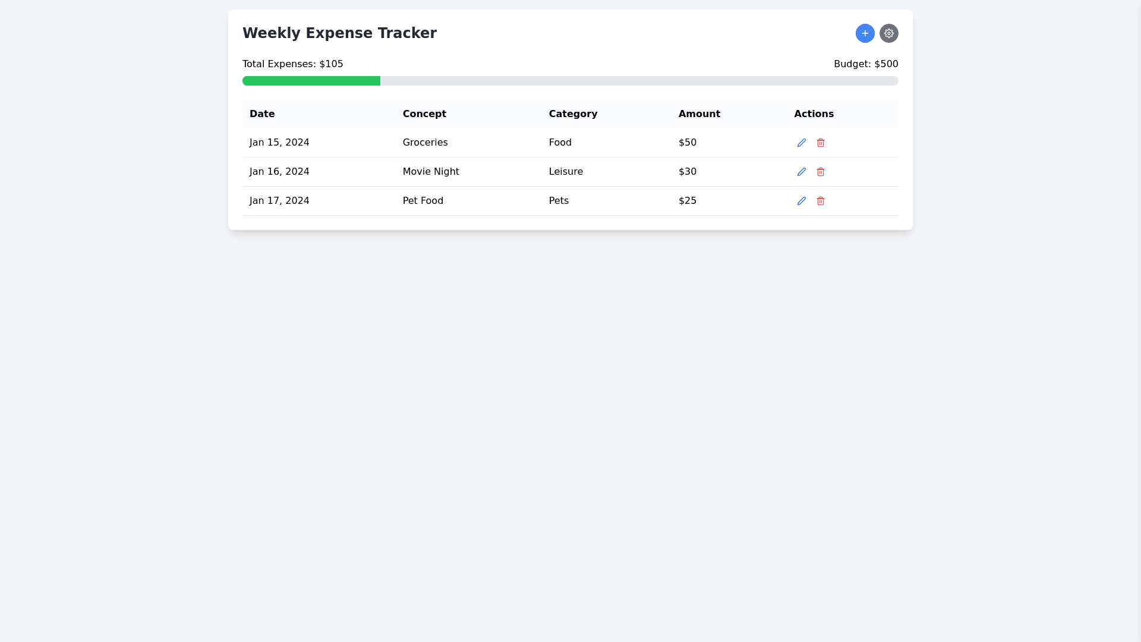This screenshot has height=642, width=1141.
Task: Click the Actions column header
Action: 813,114
